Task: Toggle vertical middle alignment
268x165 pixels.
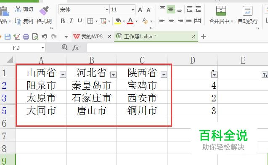Action: [171, 9]
